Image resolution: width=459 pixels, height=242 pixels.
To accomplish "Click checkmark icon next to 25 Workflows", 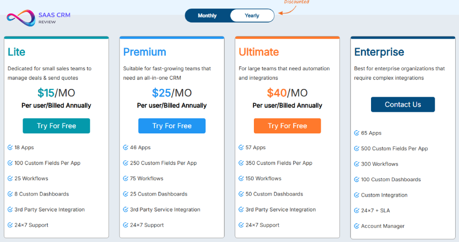I will tap(11, 179).
